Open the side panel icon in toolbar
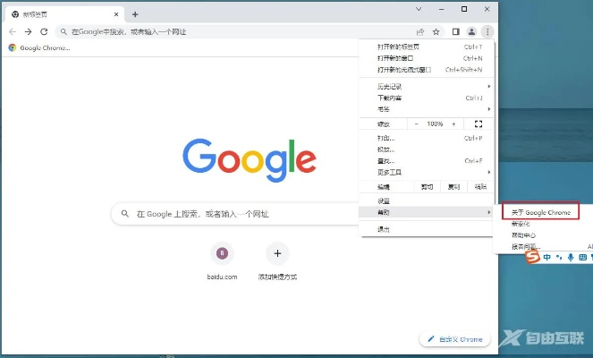The image size is (593, 358). [455, 31]
